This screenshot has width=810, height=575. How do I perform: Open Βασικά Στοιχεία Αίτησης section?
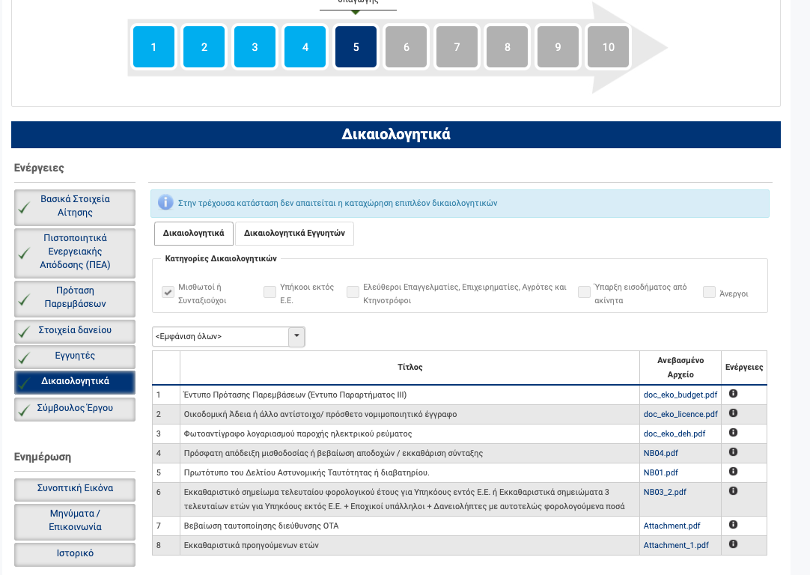point(75,206)
